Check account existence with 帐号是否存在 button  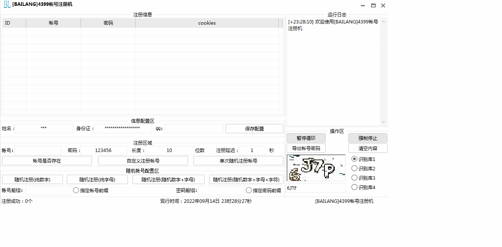pos(47,160)
